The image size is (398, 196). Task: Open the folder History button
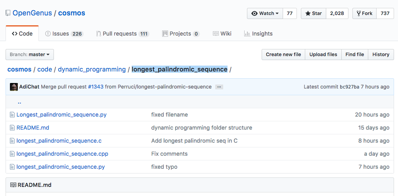click(x=381, y=55)
